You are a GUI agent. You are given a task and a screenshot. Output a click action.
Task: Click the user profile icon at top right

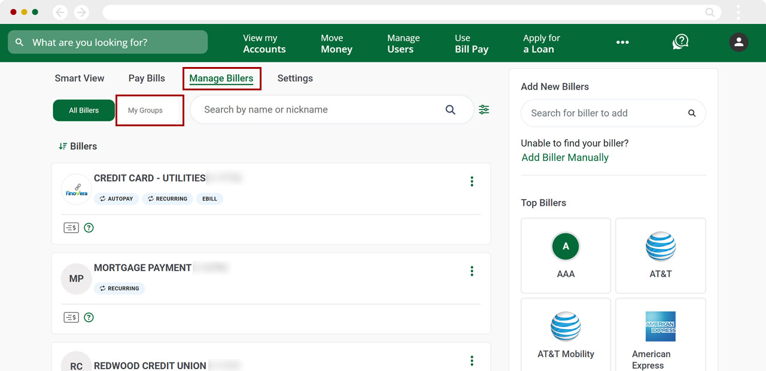(738, 42)
